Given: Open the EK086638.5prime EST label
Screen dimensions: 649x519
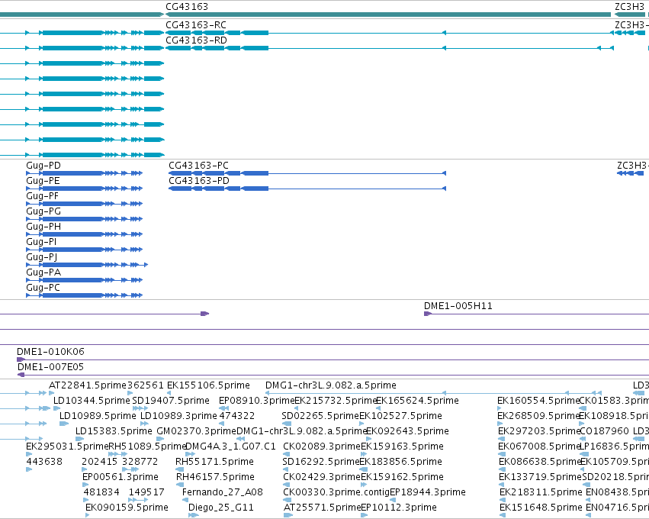Looking at the screenshot, I should (x=540, y=462).
